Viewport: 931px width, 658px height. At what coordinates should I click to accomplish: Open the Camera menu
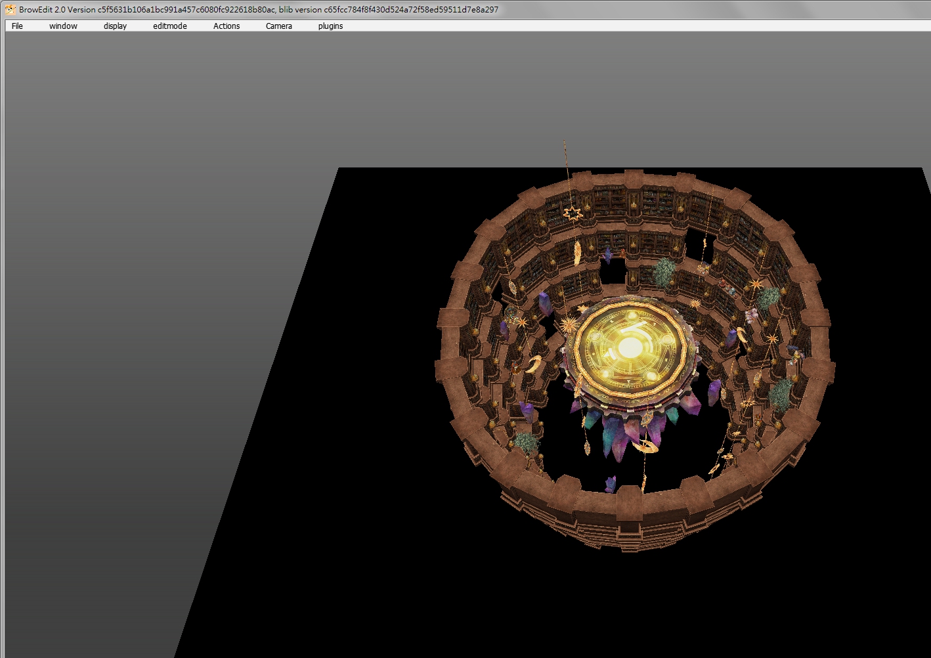[279, 26]
